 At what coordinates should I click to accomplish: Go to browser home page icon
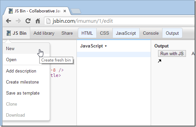click(x=38, y=21)
